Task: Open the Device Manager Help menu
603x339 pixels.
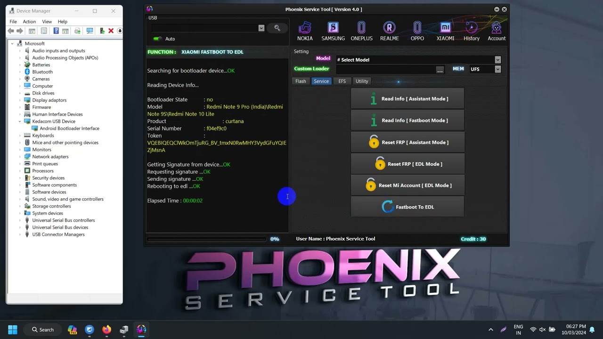Action: [x=63, y=22]
